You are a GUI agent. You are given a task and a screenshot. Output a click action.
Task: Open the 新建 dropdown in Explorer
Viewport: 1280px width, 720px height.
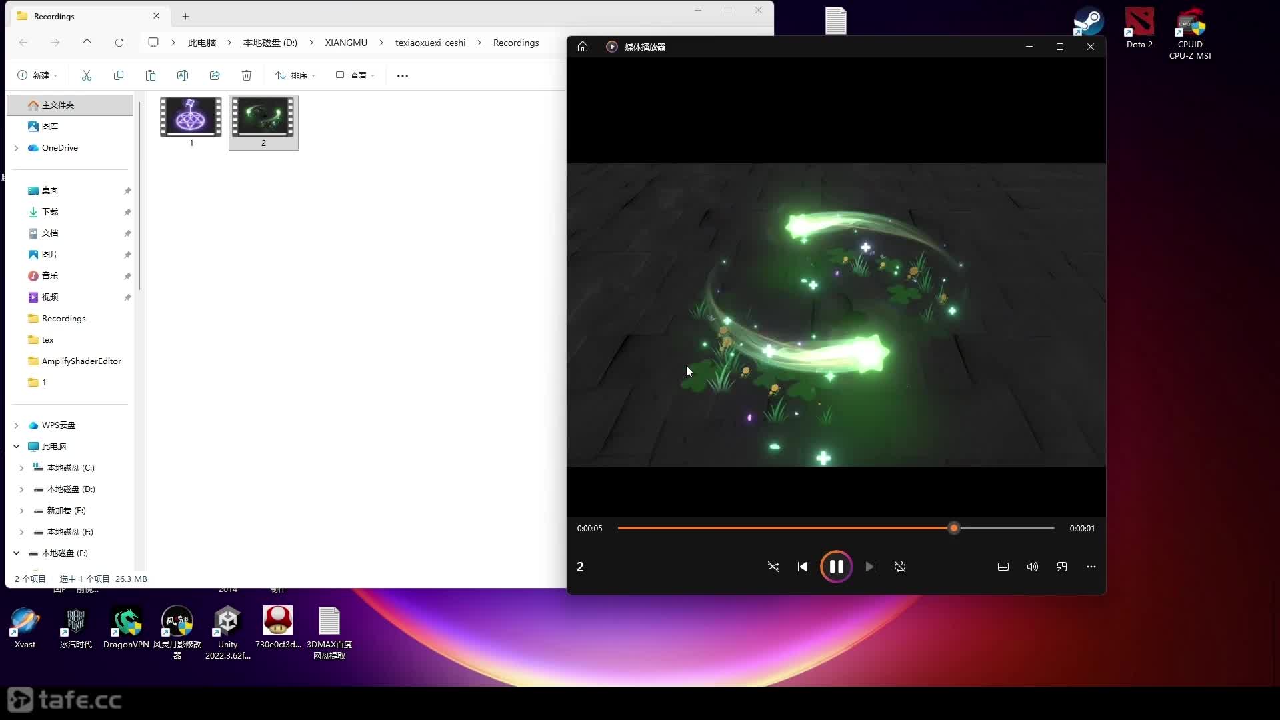click(x=37, y=75)
